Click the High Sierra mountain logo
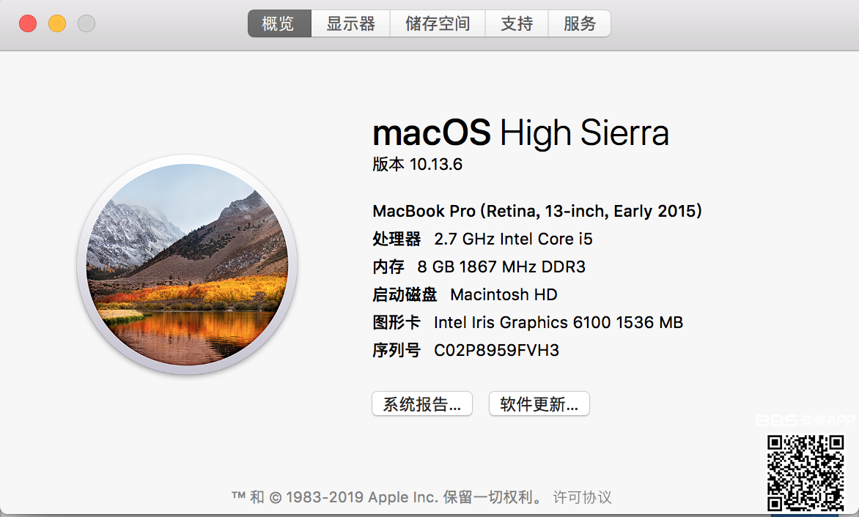Screen dimensions: 859x517 point(187,265)
